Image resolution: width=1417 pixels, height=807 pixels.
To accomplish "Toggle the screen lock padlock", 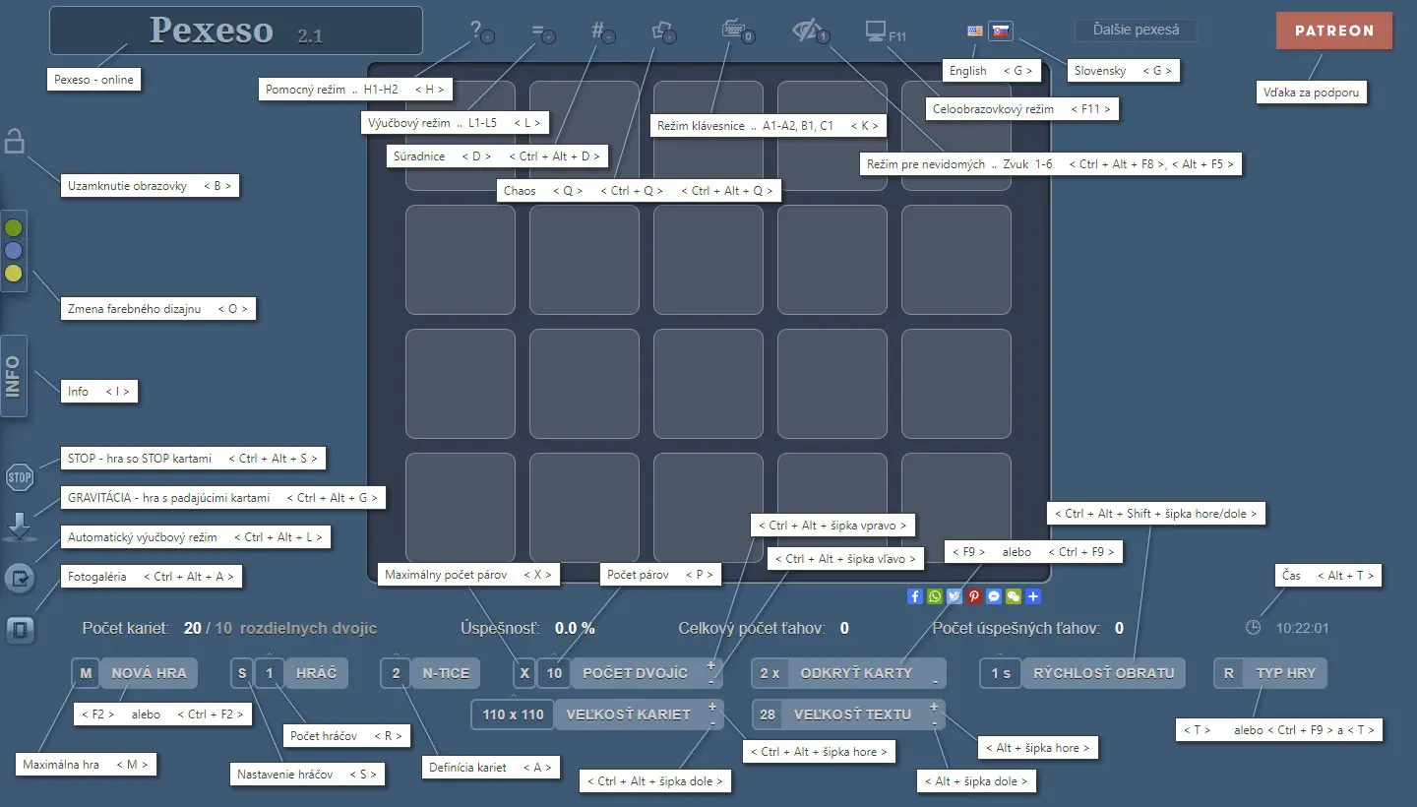I will coord(15,141).
